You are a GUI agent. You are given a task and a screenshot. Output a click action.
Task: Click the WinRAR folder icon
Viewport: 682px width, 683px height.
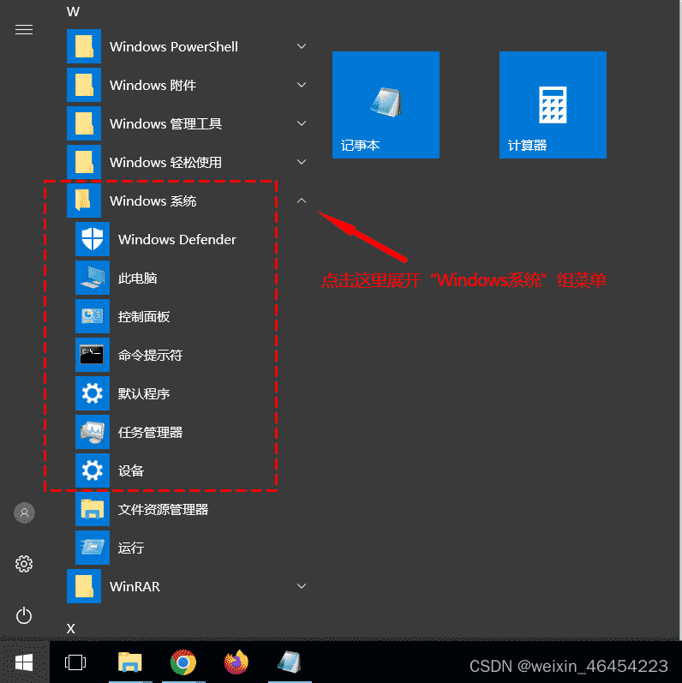[84, 586]
